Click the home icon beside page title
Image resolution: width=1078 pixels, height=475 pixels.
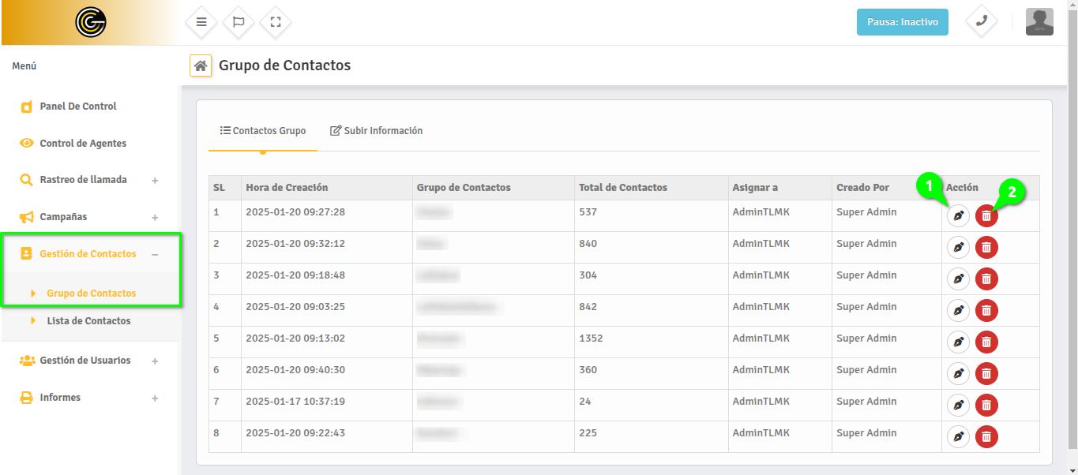point(201,66)
